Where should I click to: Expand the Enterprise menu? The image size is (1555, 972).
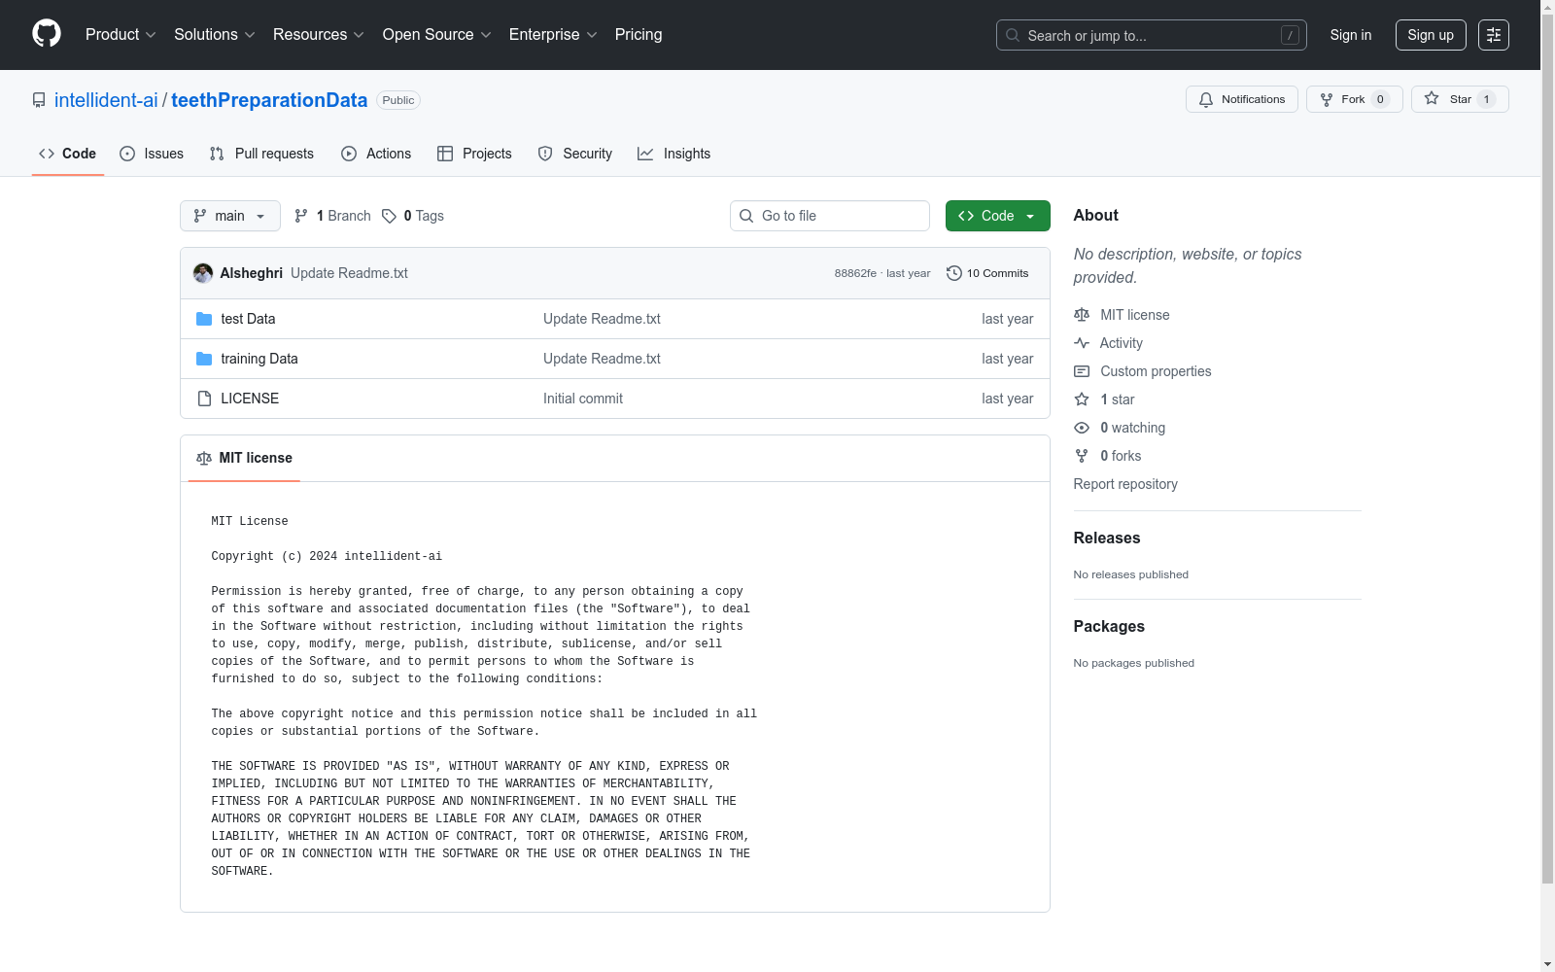click(553, 35)
